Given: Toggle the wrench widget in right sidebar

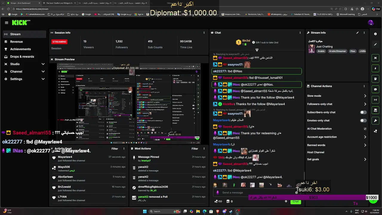Looking at the screenshot, I should tap(375, 121).
